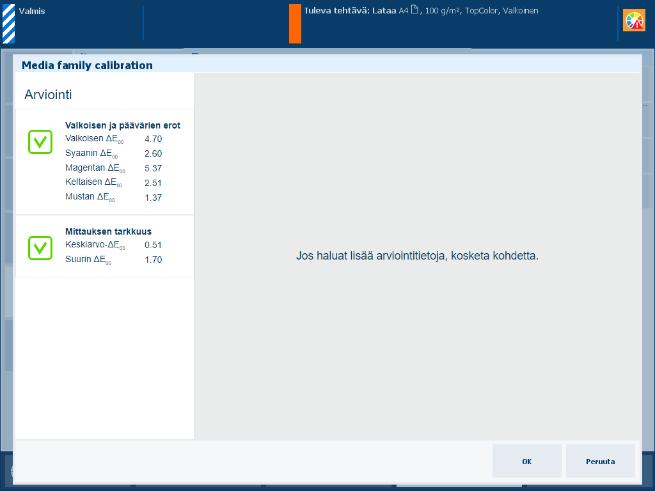Click the Syaanin ΔE value 2.60
This screenshot has height=491, width=655.
coord(153,153)
